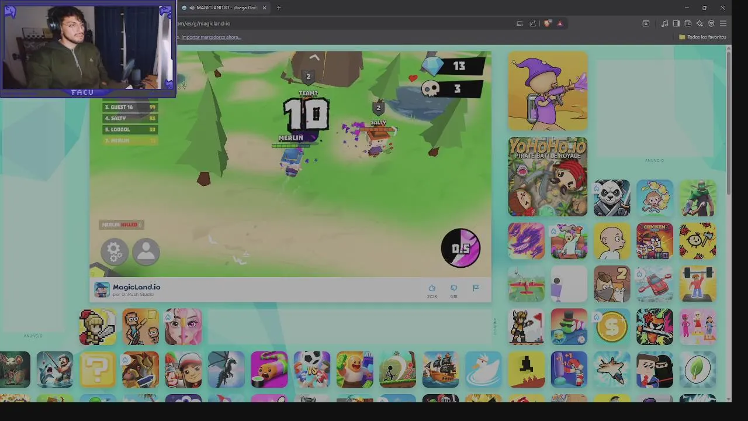The width and height of the screenshot is (748, 421).
Task: Open the pink-haired girl game thumbnail
Action: tap(183, 327)
